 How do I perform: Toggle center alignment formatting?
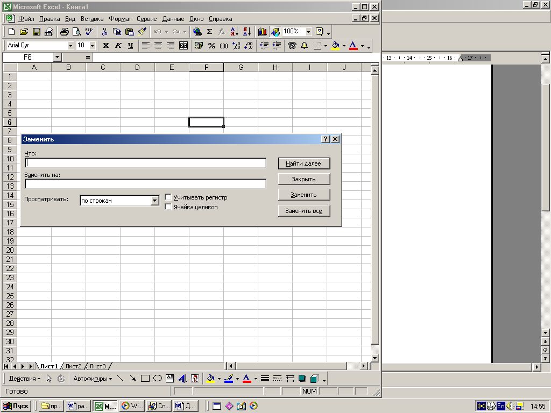[x=158, y=45]
